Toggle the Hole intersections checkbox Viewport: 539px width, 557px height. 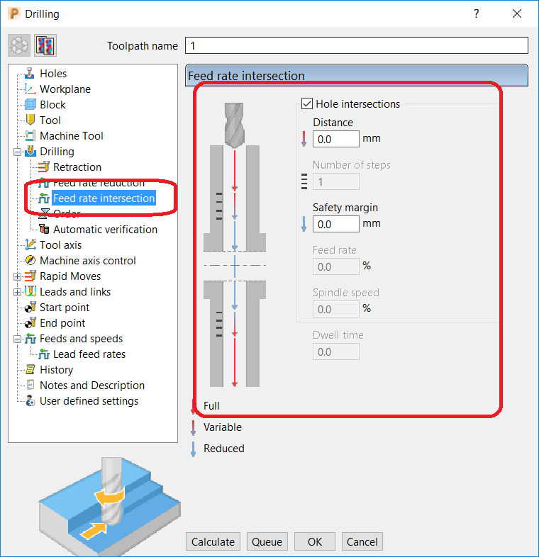(x=306, y=103)
